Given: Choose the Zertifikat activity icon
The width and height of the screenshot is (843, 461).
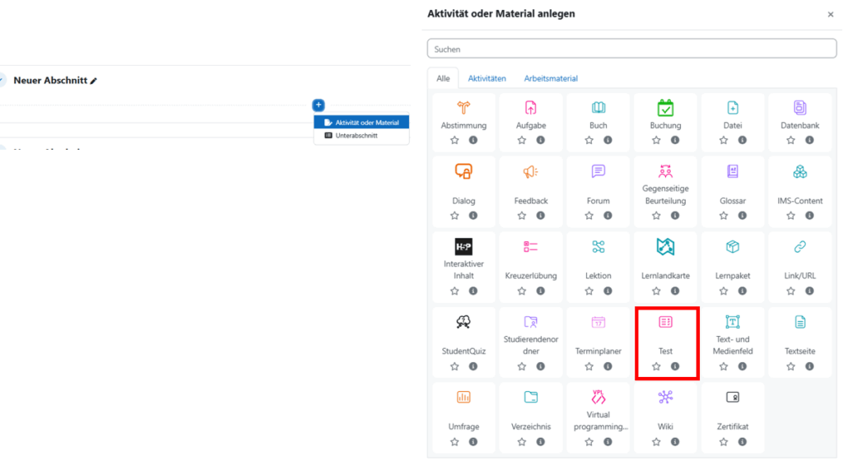Looking at the screenshot, I should coord(733,398).
